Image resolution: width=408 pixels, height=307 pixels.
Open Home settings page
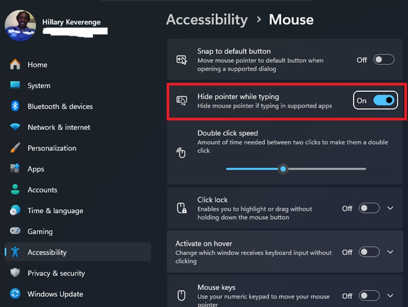(78, 65)
